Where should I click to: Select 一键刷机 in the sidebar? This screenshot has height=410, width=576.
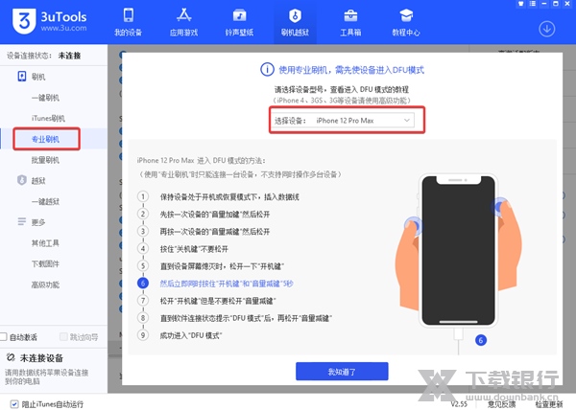coord(45,98)
